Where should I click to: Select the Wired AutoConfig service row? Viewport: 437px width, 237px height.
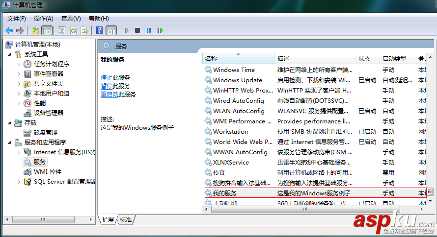pyautogui.click(x=315, y=100)
